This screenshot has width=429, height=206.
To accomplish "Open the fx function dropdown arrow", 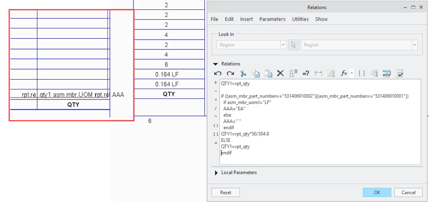I will 352,73.
